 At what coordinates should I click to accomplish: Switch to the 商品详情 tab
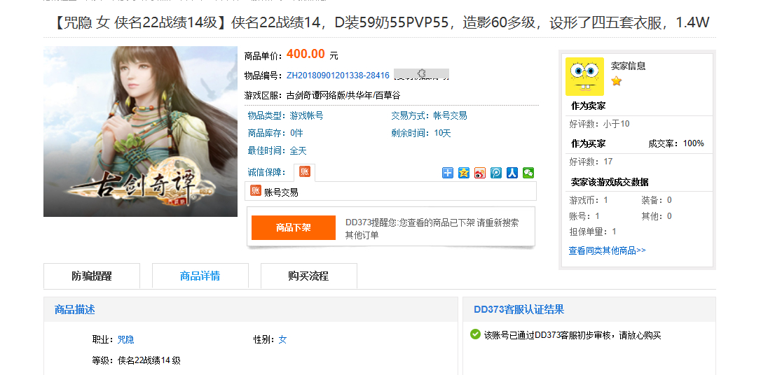[x=200, y=276]
